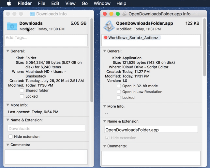The height and width of the screenshot is (168, 210).
Task: Toggle Locked checkbox in Downloads Info
Action: (x=22, y=96)
